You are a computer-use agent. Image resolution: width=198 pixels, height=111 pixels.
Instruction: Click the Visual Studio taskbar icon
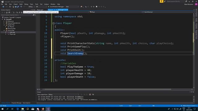click(x=48, y=109)
